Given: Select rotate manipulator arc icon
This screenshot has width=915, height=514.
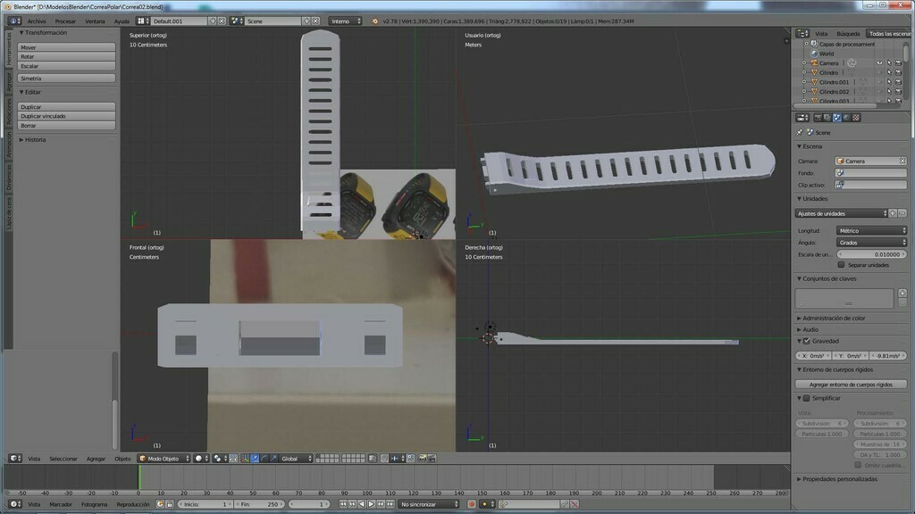Looking at the screenshot, I should (264, 458).
